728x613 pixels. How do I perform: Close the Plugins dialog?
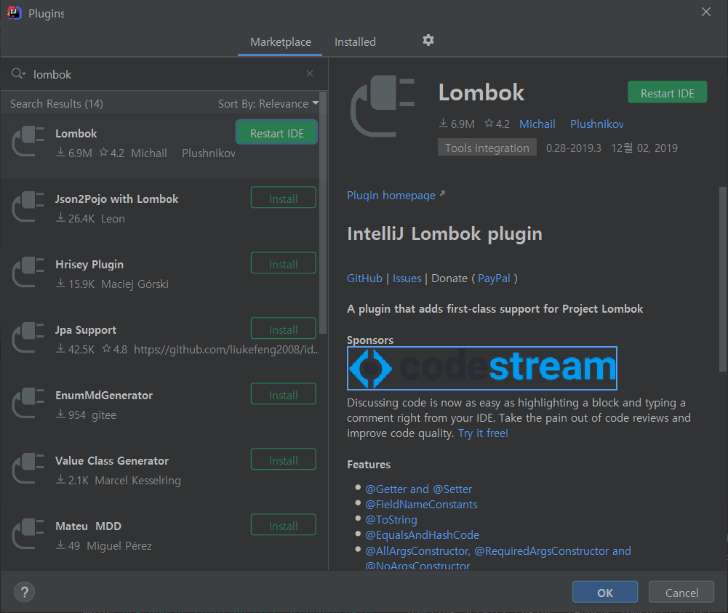(705, 12)
